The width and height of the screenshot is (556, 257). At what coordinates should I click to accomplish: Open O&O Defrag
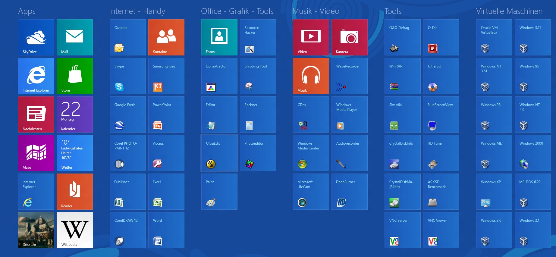(x=403, y=37)
